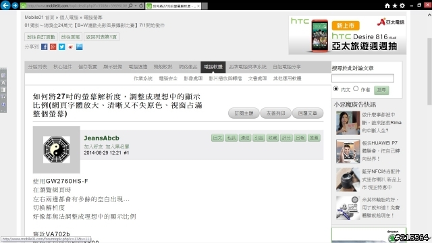Share the post to Twitter
432x243 pixels.
pyautogui.click(x=61, y=47)
